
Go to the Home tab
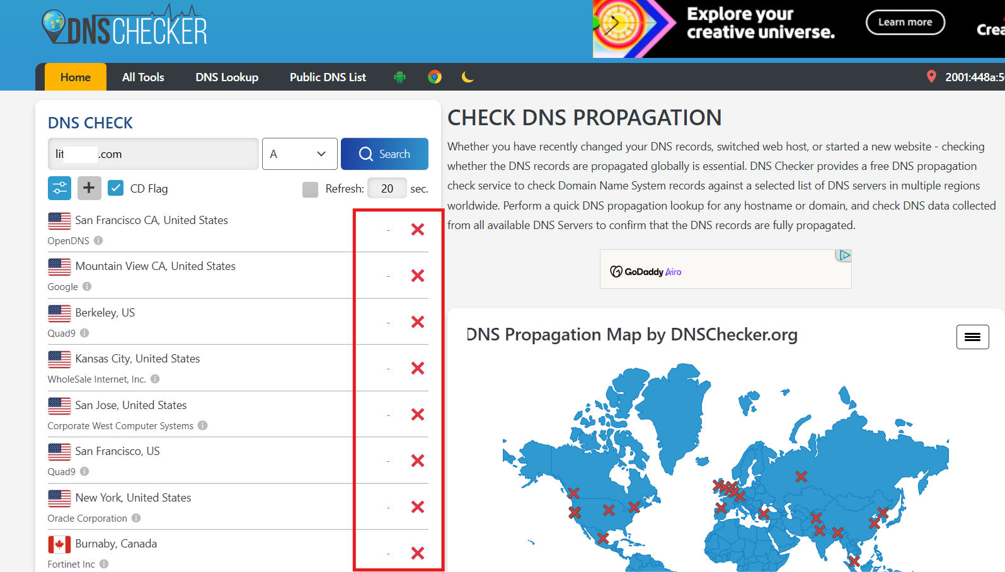click(x=76, y=77)
